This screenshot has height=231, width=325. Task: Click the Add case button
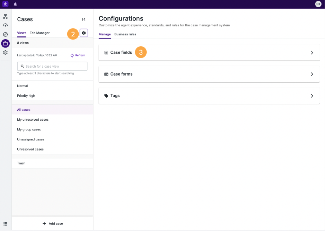tap(53, 223)
